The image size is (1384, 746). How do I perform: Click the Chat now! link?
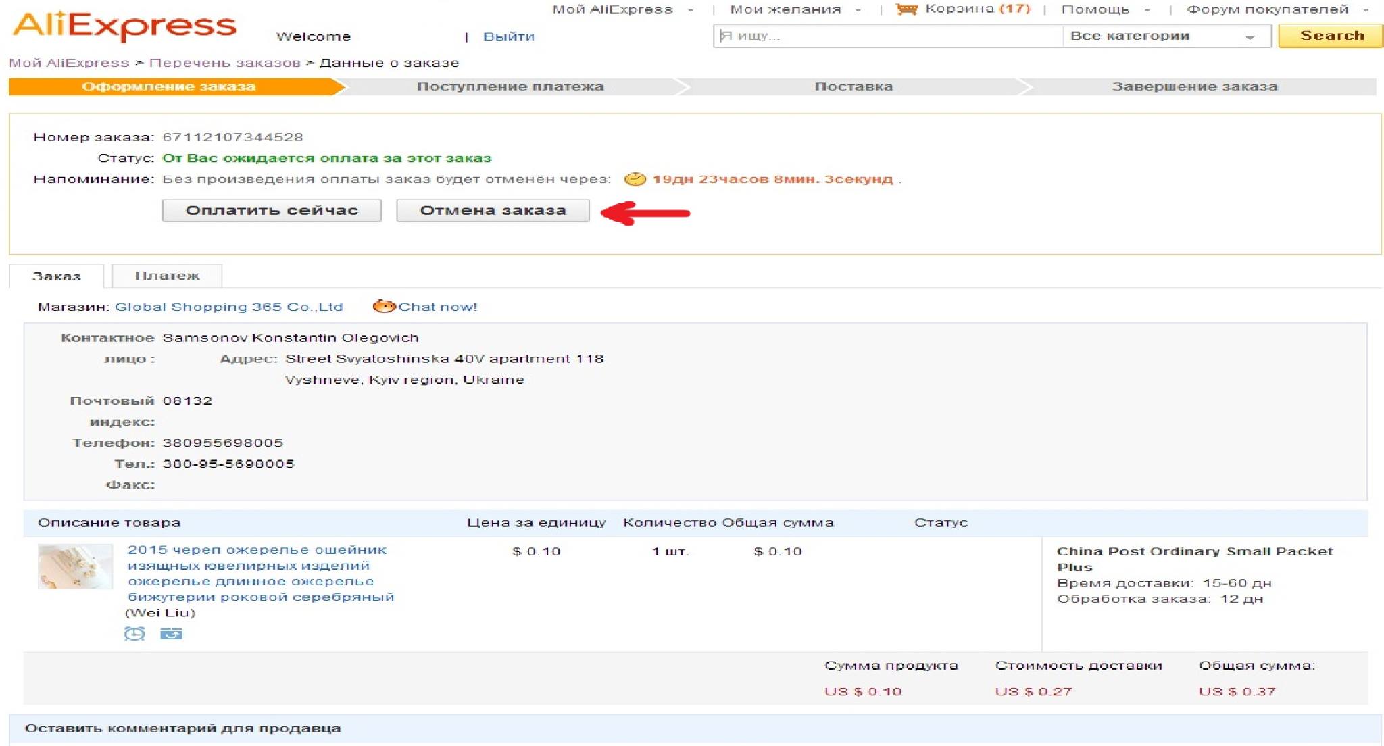(437, 307)
